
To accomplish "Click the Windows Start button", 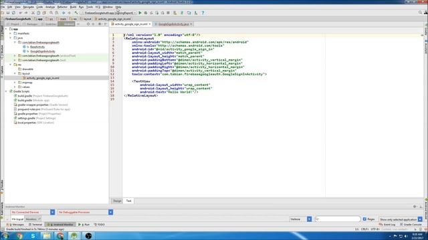I will pos(5,235).
